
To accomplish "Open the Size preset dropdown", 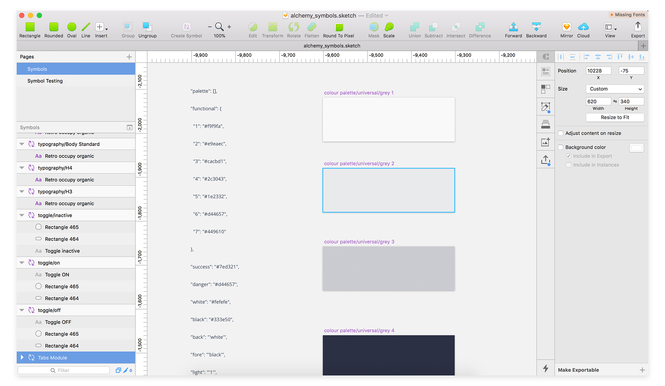I will pos(615,89).
